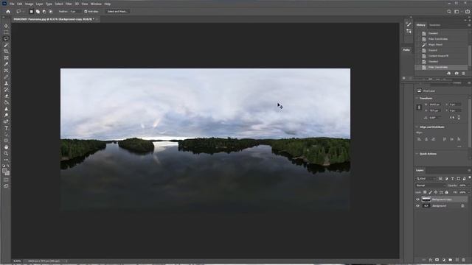This screenshot has width=472, height=265.
Task: Open the Image menu
Action: click(x=29, y=4)
